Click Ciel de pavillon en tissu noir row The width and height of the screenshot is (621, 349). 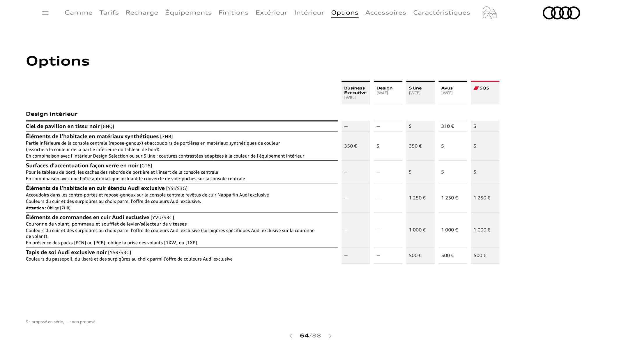(182, 126)
